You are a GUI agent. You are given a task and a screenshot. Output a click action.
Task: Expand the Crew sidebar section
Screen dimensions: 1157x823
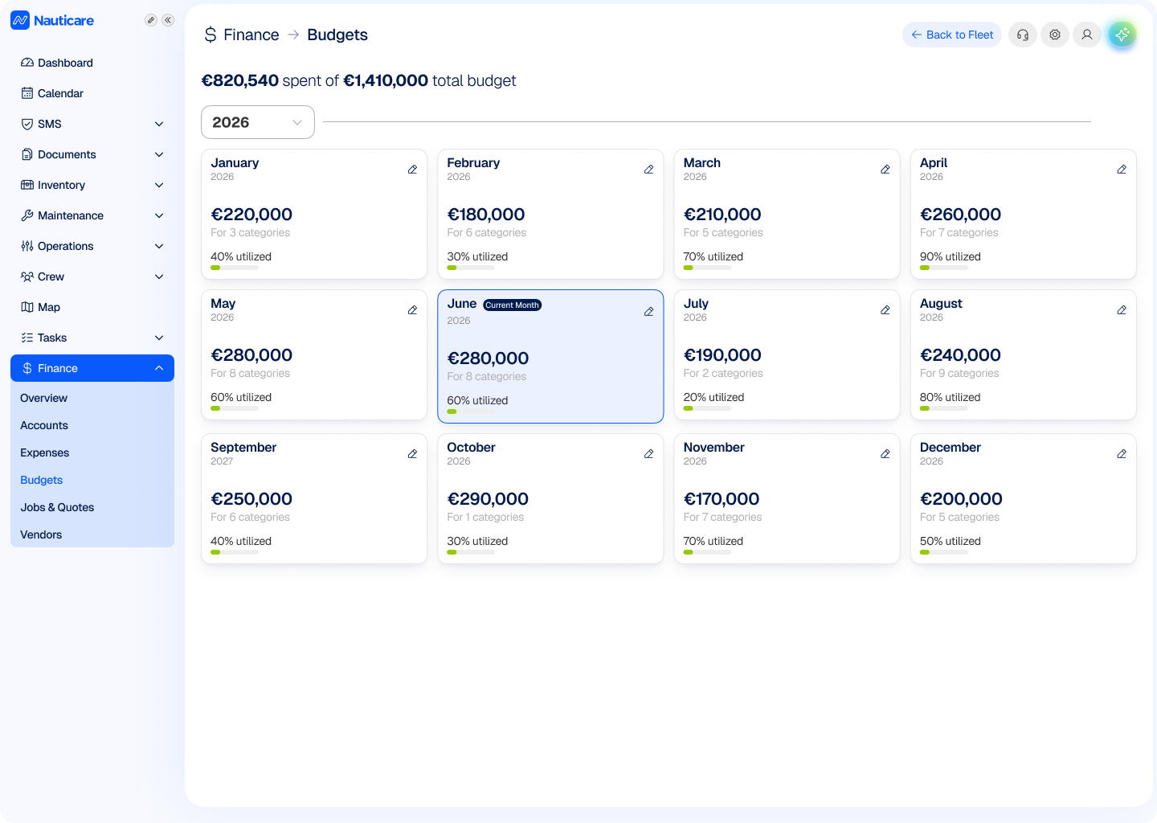click(x=159, y=276)
